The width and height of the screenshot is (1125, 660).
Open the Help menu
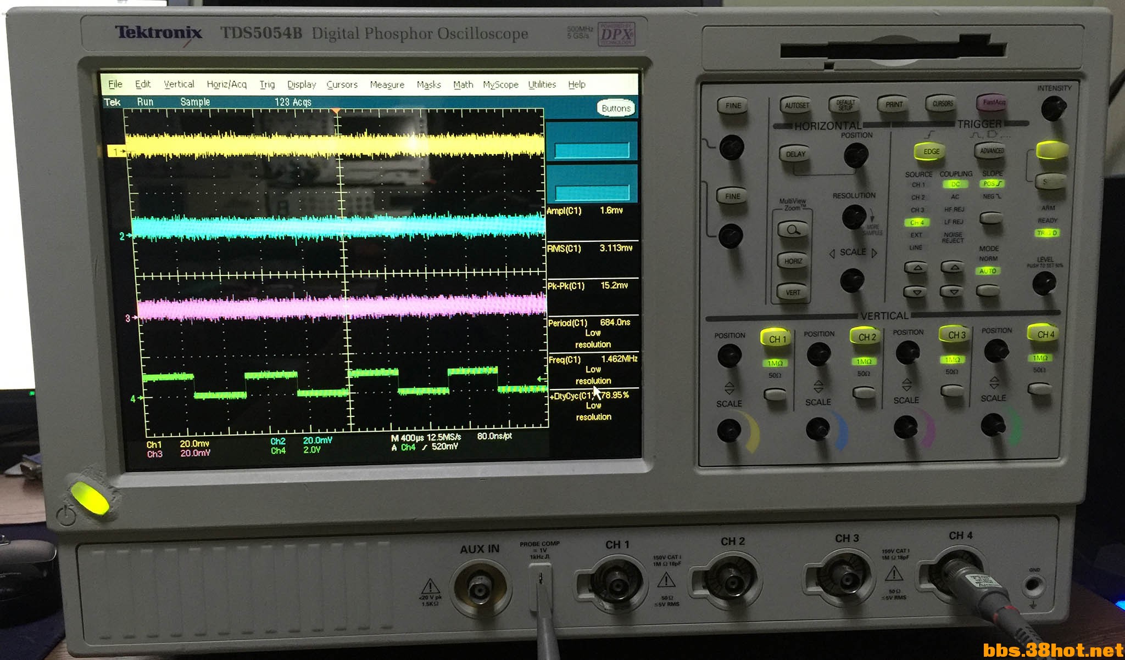577,84
